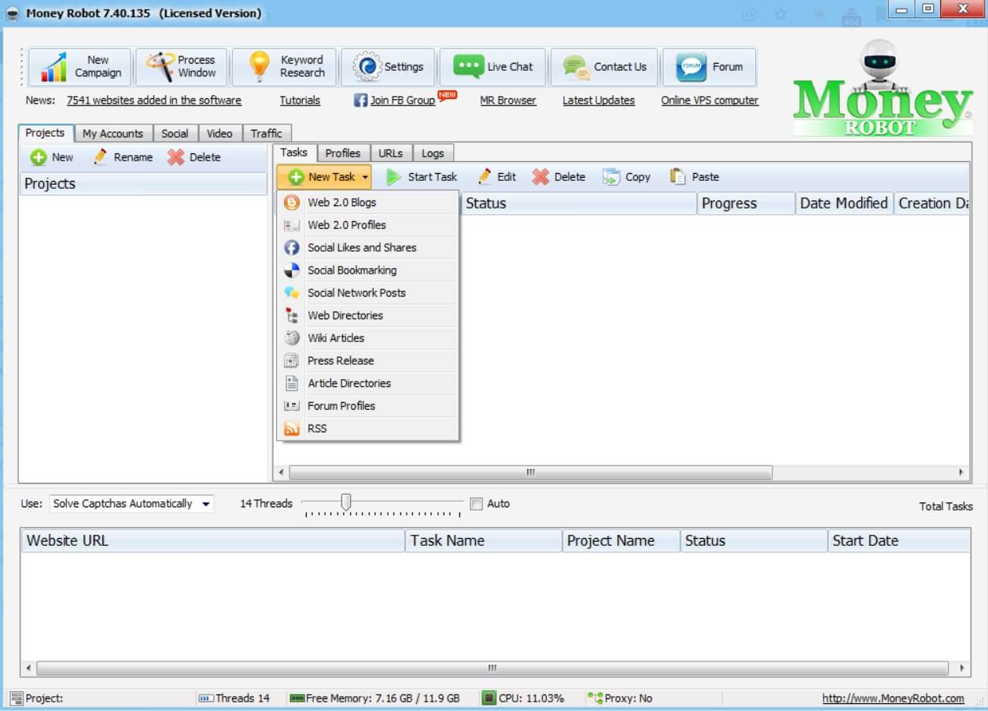Open the Process Window magnifier icon
Viewport: 988px width, 711px height.
160,67
